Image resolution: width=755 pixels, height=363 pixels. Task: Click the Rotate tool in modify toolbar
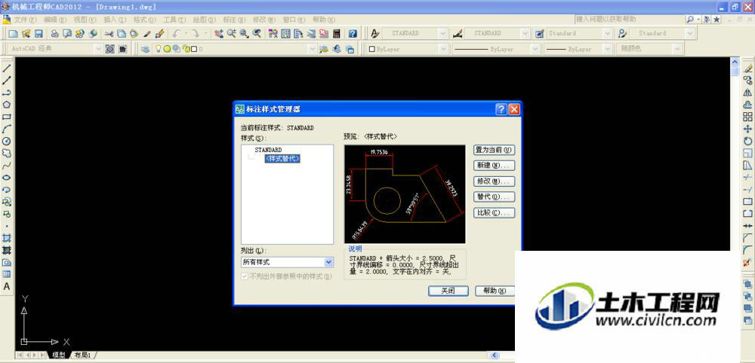747,141
